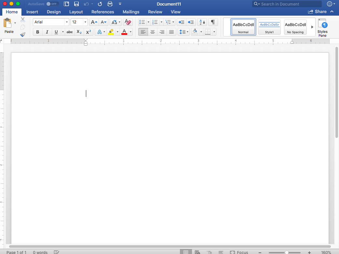Image resolution: width=339 pixels, height=254 pixels.
Task: Open the numbered list style dropdown arrow
Action: coord(161,22)
